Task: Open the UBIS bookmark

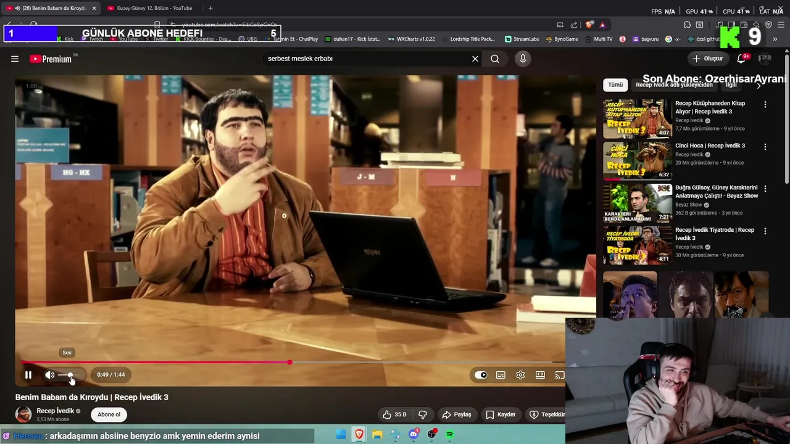Action: (x=248, y=39)
